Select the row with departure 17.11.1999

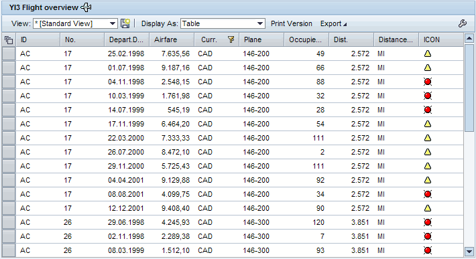[9, 124]
